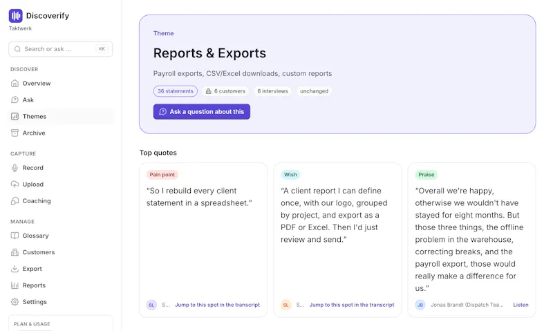Click the Search or ask input field
Viewport: 553px width, 331px height.
point(61,49)
